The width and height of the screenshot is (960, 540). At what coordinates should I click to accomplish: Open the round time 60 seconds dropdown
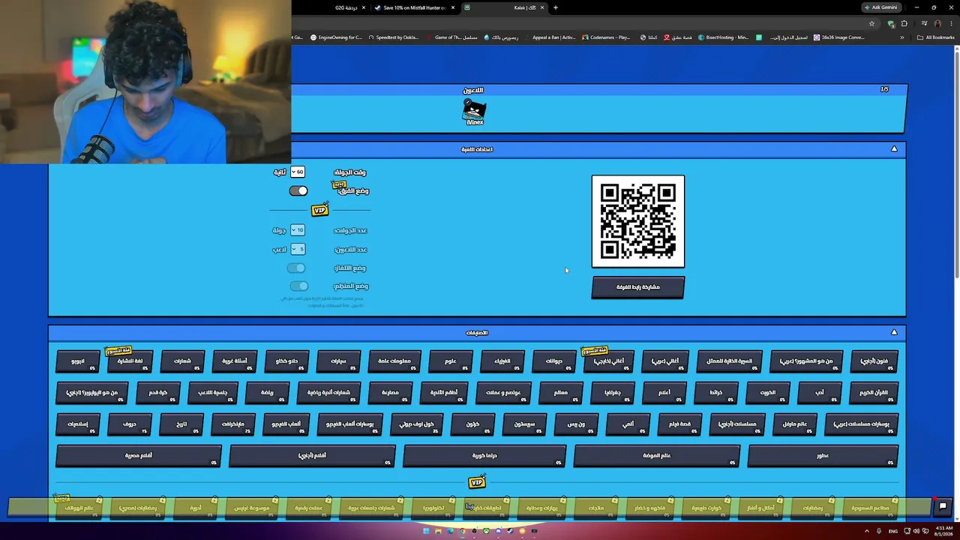coord(298,172)
